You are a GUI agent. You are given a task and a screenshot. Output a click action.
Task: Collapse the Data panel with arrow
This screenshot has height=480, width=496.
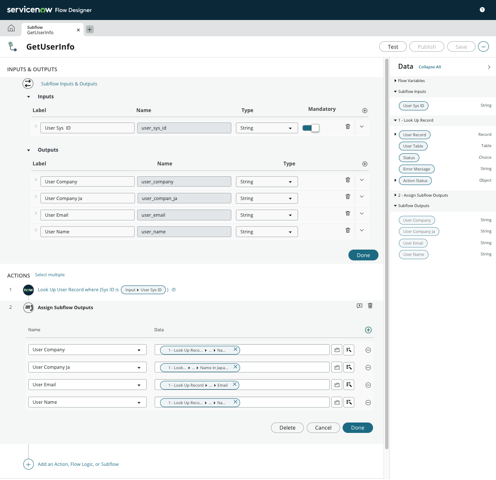point(489,67)
